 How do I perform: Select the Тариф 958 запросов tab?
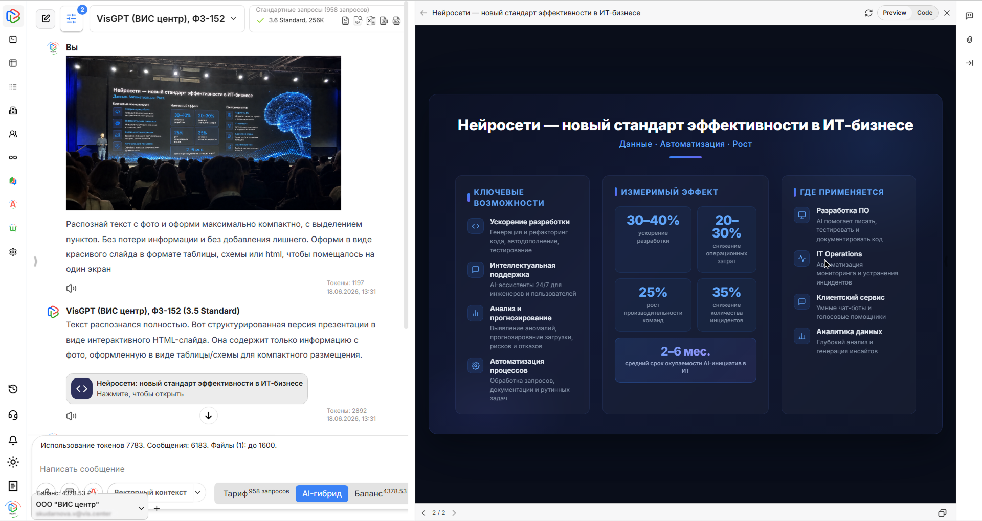[256, 493]
